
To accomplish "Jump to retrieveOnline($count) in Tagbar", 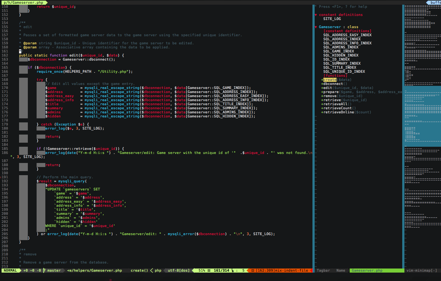I will 346,112.
